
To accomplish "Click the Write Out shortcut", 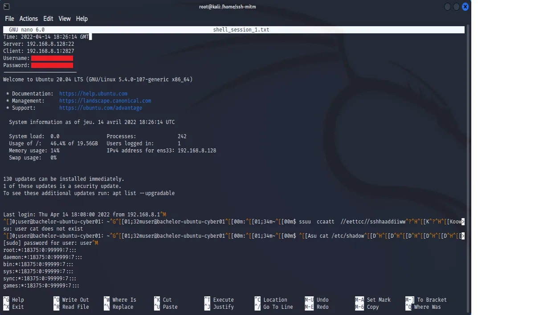I will 71,300.
